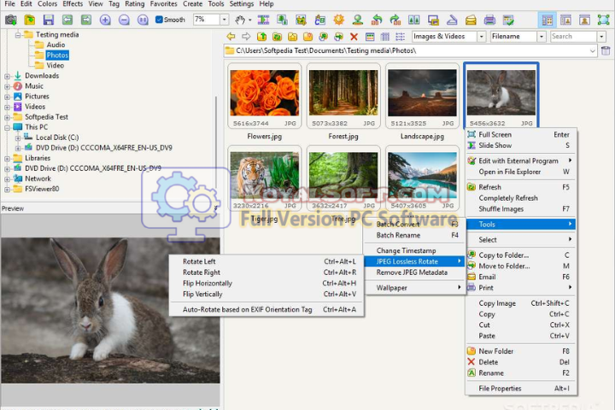This screenshot has height=410, width=615.
Task: Click the Search input field
Action: click(573, 37)
